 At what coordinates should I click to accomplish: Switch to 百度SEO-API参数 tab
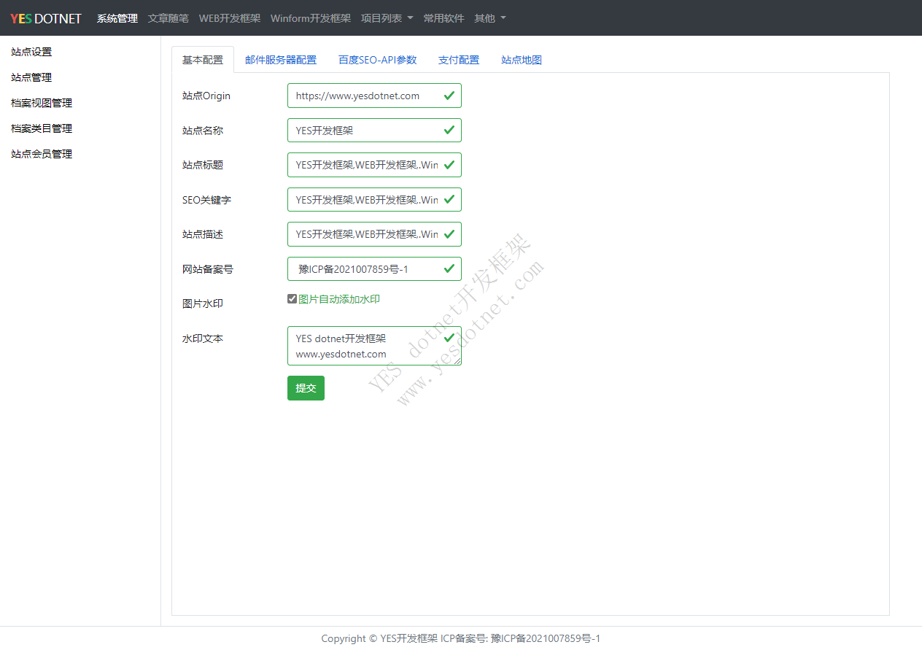pos(378,60)
